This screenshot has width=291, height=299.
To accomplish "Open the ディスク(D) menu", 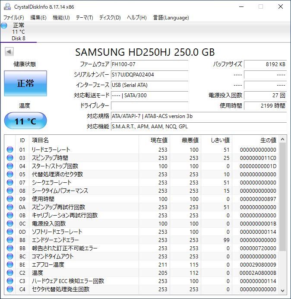I will [110, 18].
